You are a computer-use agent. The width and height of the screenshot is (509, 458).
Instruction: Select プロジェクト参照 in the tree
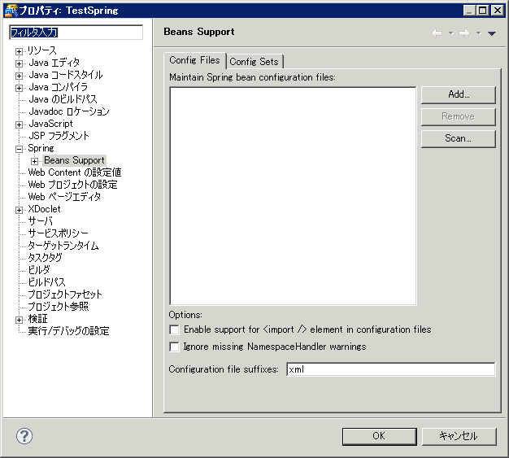58,307
